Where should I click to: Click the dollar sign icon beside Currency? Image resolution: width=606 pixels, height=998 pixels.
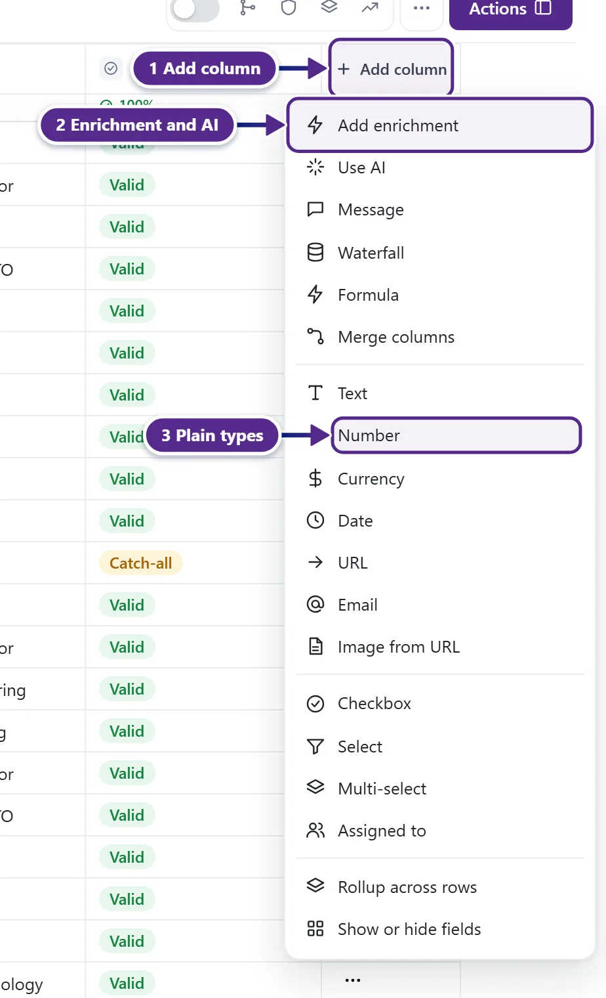315,478
